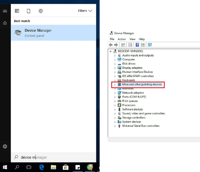The image size is (200, 172).
Task: Open Task View from the taskbar
Action: click(x=29, y=167)
